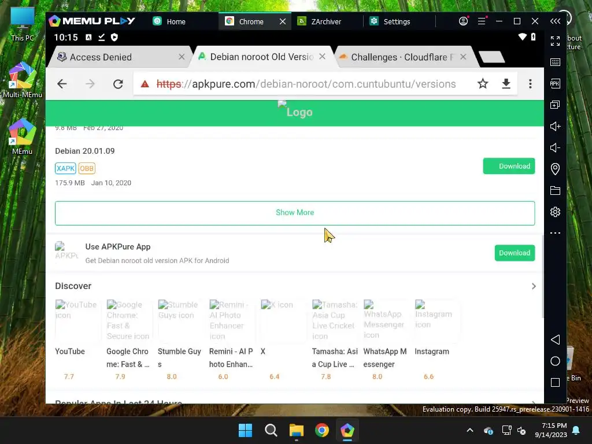Click the Debian 20.01.09 version title
Image resolution: width=592 pixels, height=444 pixels.
(85, 151)
